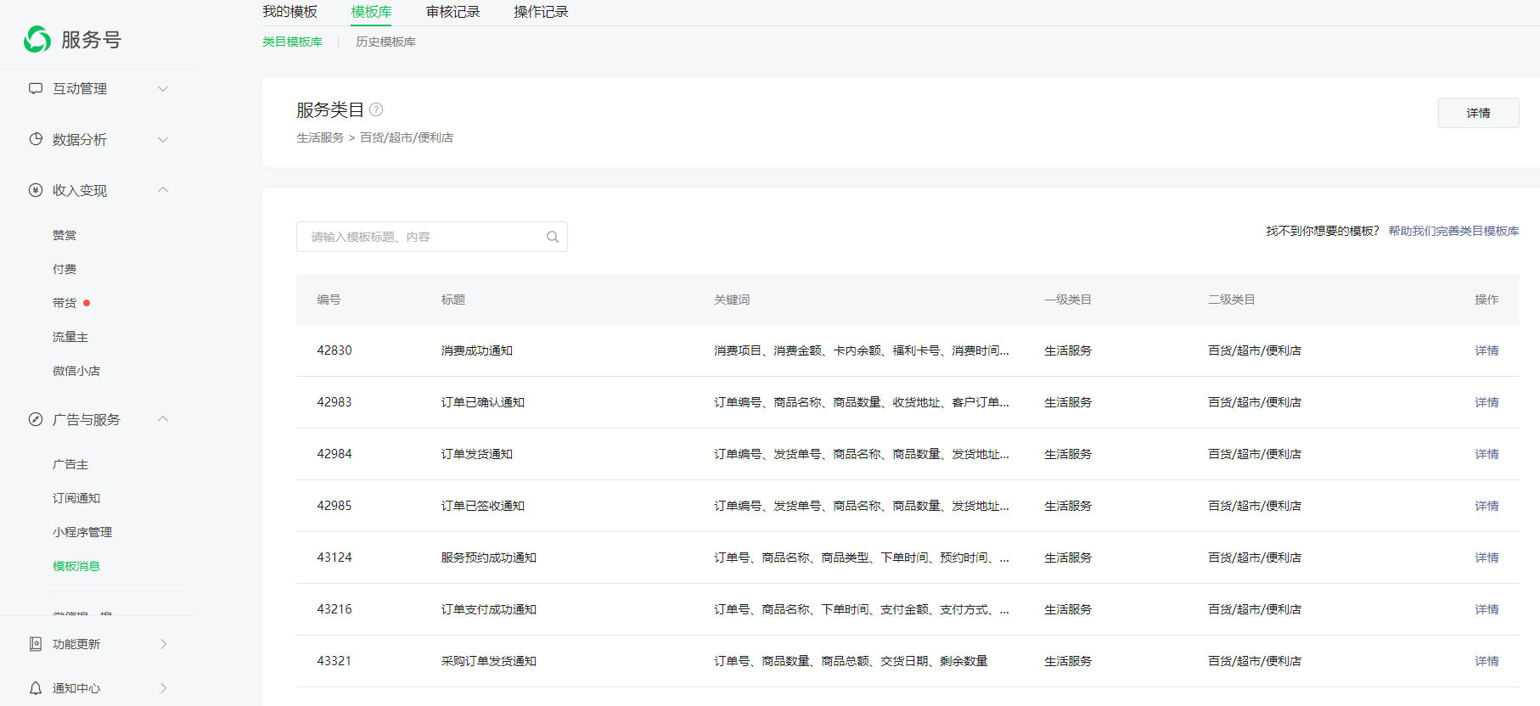Open 订阅通知 in the sidebar

click(x=76, y=498)
